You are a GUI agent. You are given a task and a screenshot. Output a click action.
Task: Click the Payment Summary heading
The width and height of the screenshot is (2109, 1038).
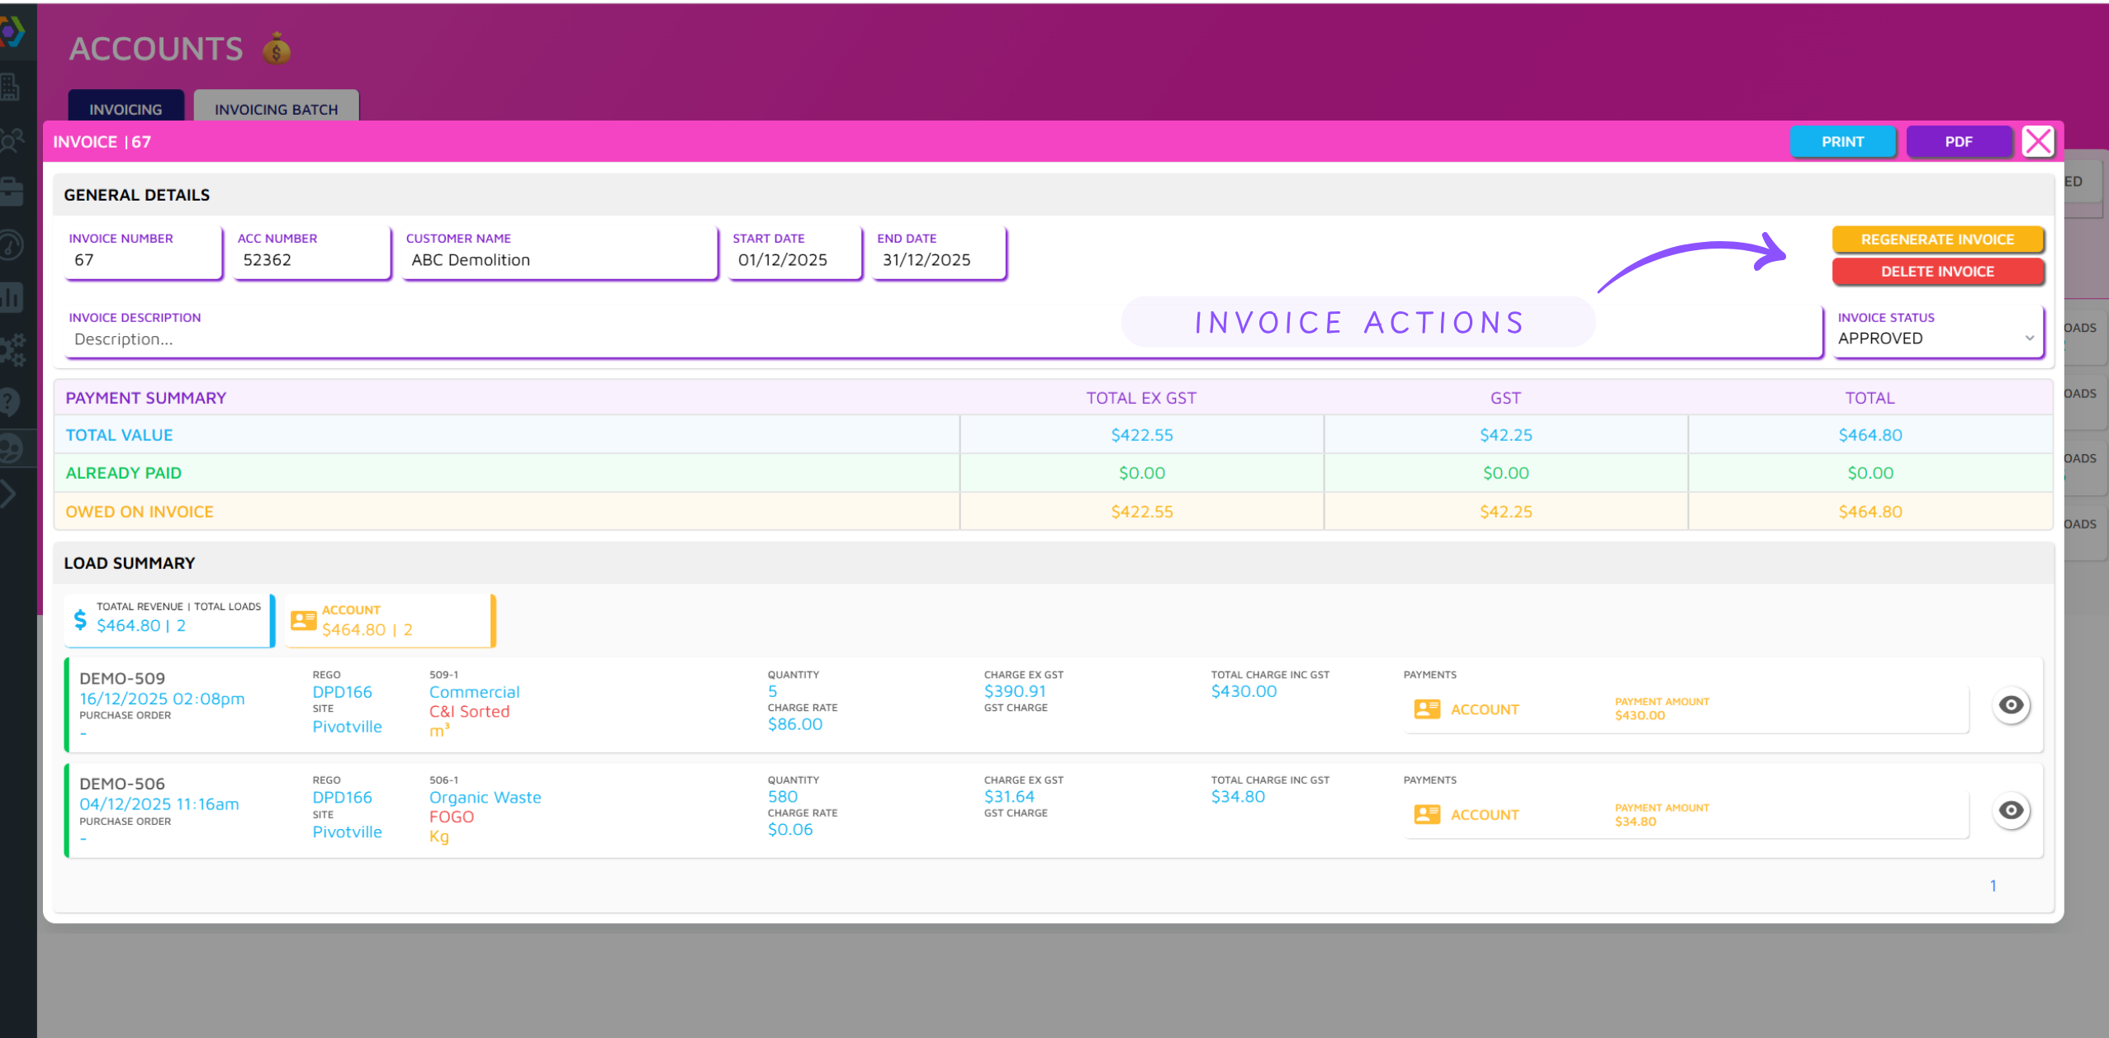tap(145, 398)
